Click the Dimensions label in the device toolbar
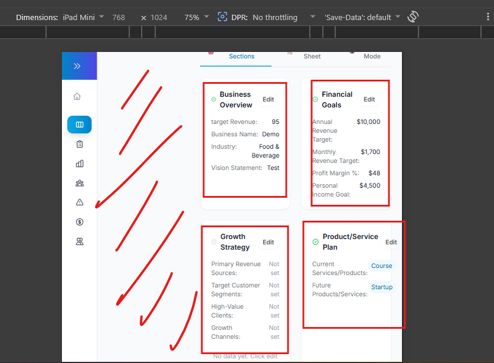This screenshot has height=363, width=494. (x=37, y=17)
